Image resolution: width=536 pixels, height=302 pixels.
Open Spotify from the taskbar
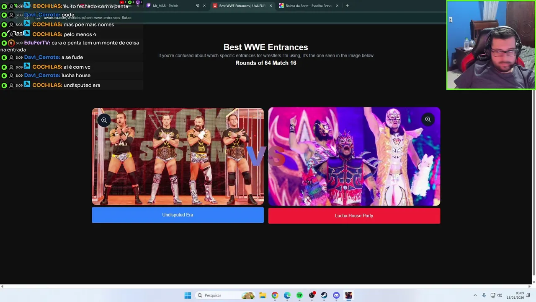pyautogui.click(x=299, y=295)
